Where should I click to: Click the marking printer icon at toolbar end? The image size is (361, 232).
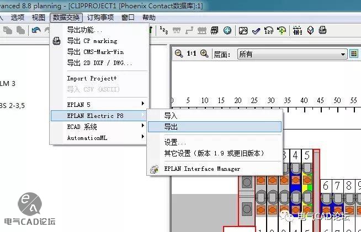coord(322,30)
